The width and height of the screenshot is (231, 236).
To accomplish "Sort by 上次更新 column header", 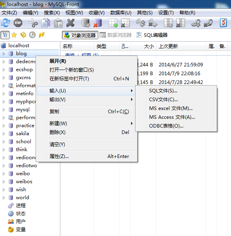I will pos(181,46).
